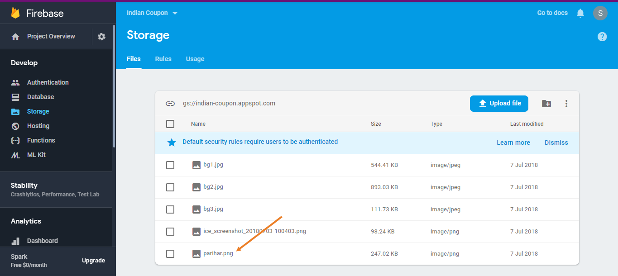
Task: Expand the Analytics section in sidebar
Action: tap(26, 221)
